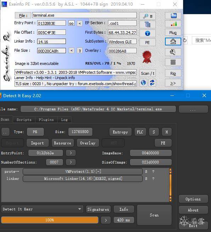Click the globe web icon in Exeinfo PE
Screen dimensions: 211x232
(x=143, y=83)
